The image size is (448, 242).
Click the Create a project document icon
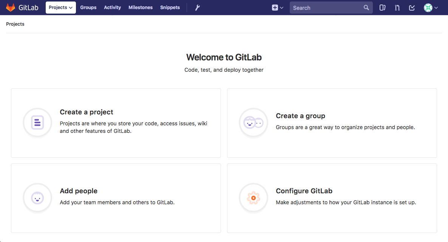(37, 123)
